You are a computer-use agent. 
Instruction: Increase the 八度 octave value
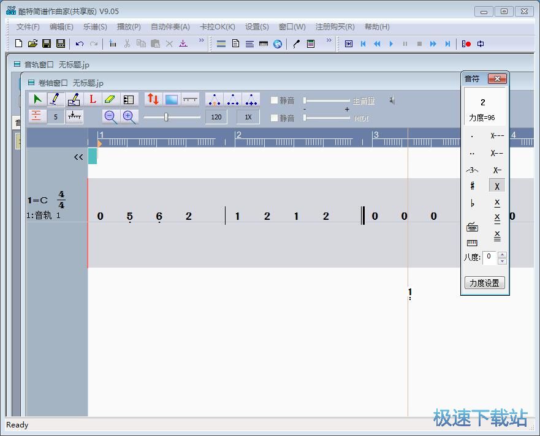point(503,254)
